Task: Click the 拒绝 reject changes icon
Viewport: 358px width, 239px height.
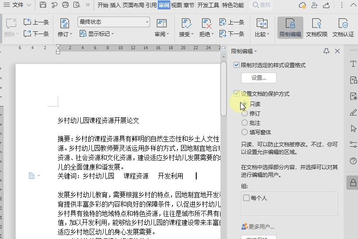Action: coord(206,27)
